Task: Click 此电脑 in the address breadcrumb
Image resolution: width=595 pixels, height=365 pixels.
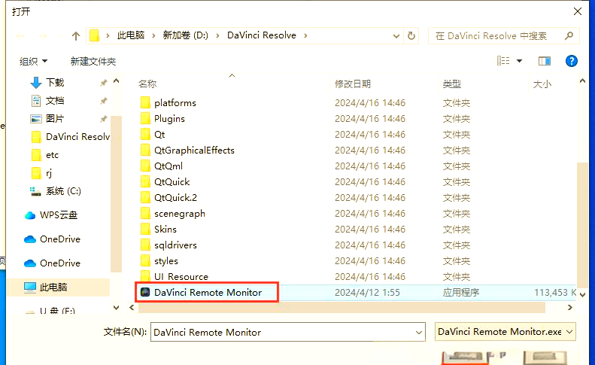Action: [131, 35]
